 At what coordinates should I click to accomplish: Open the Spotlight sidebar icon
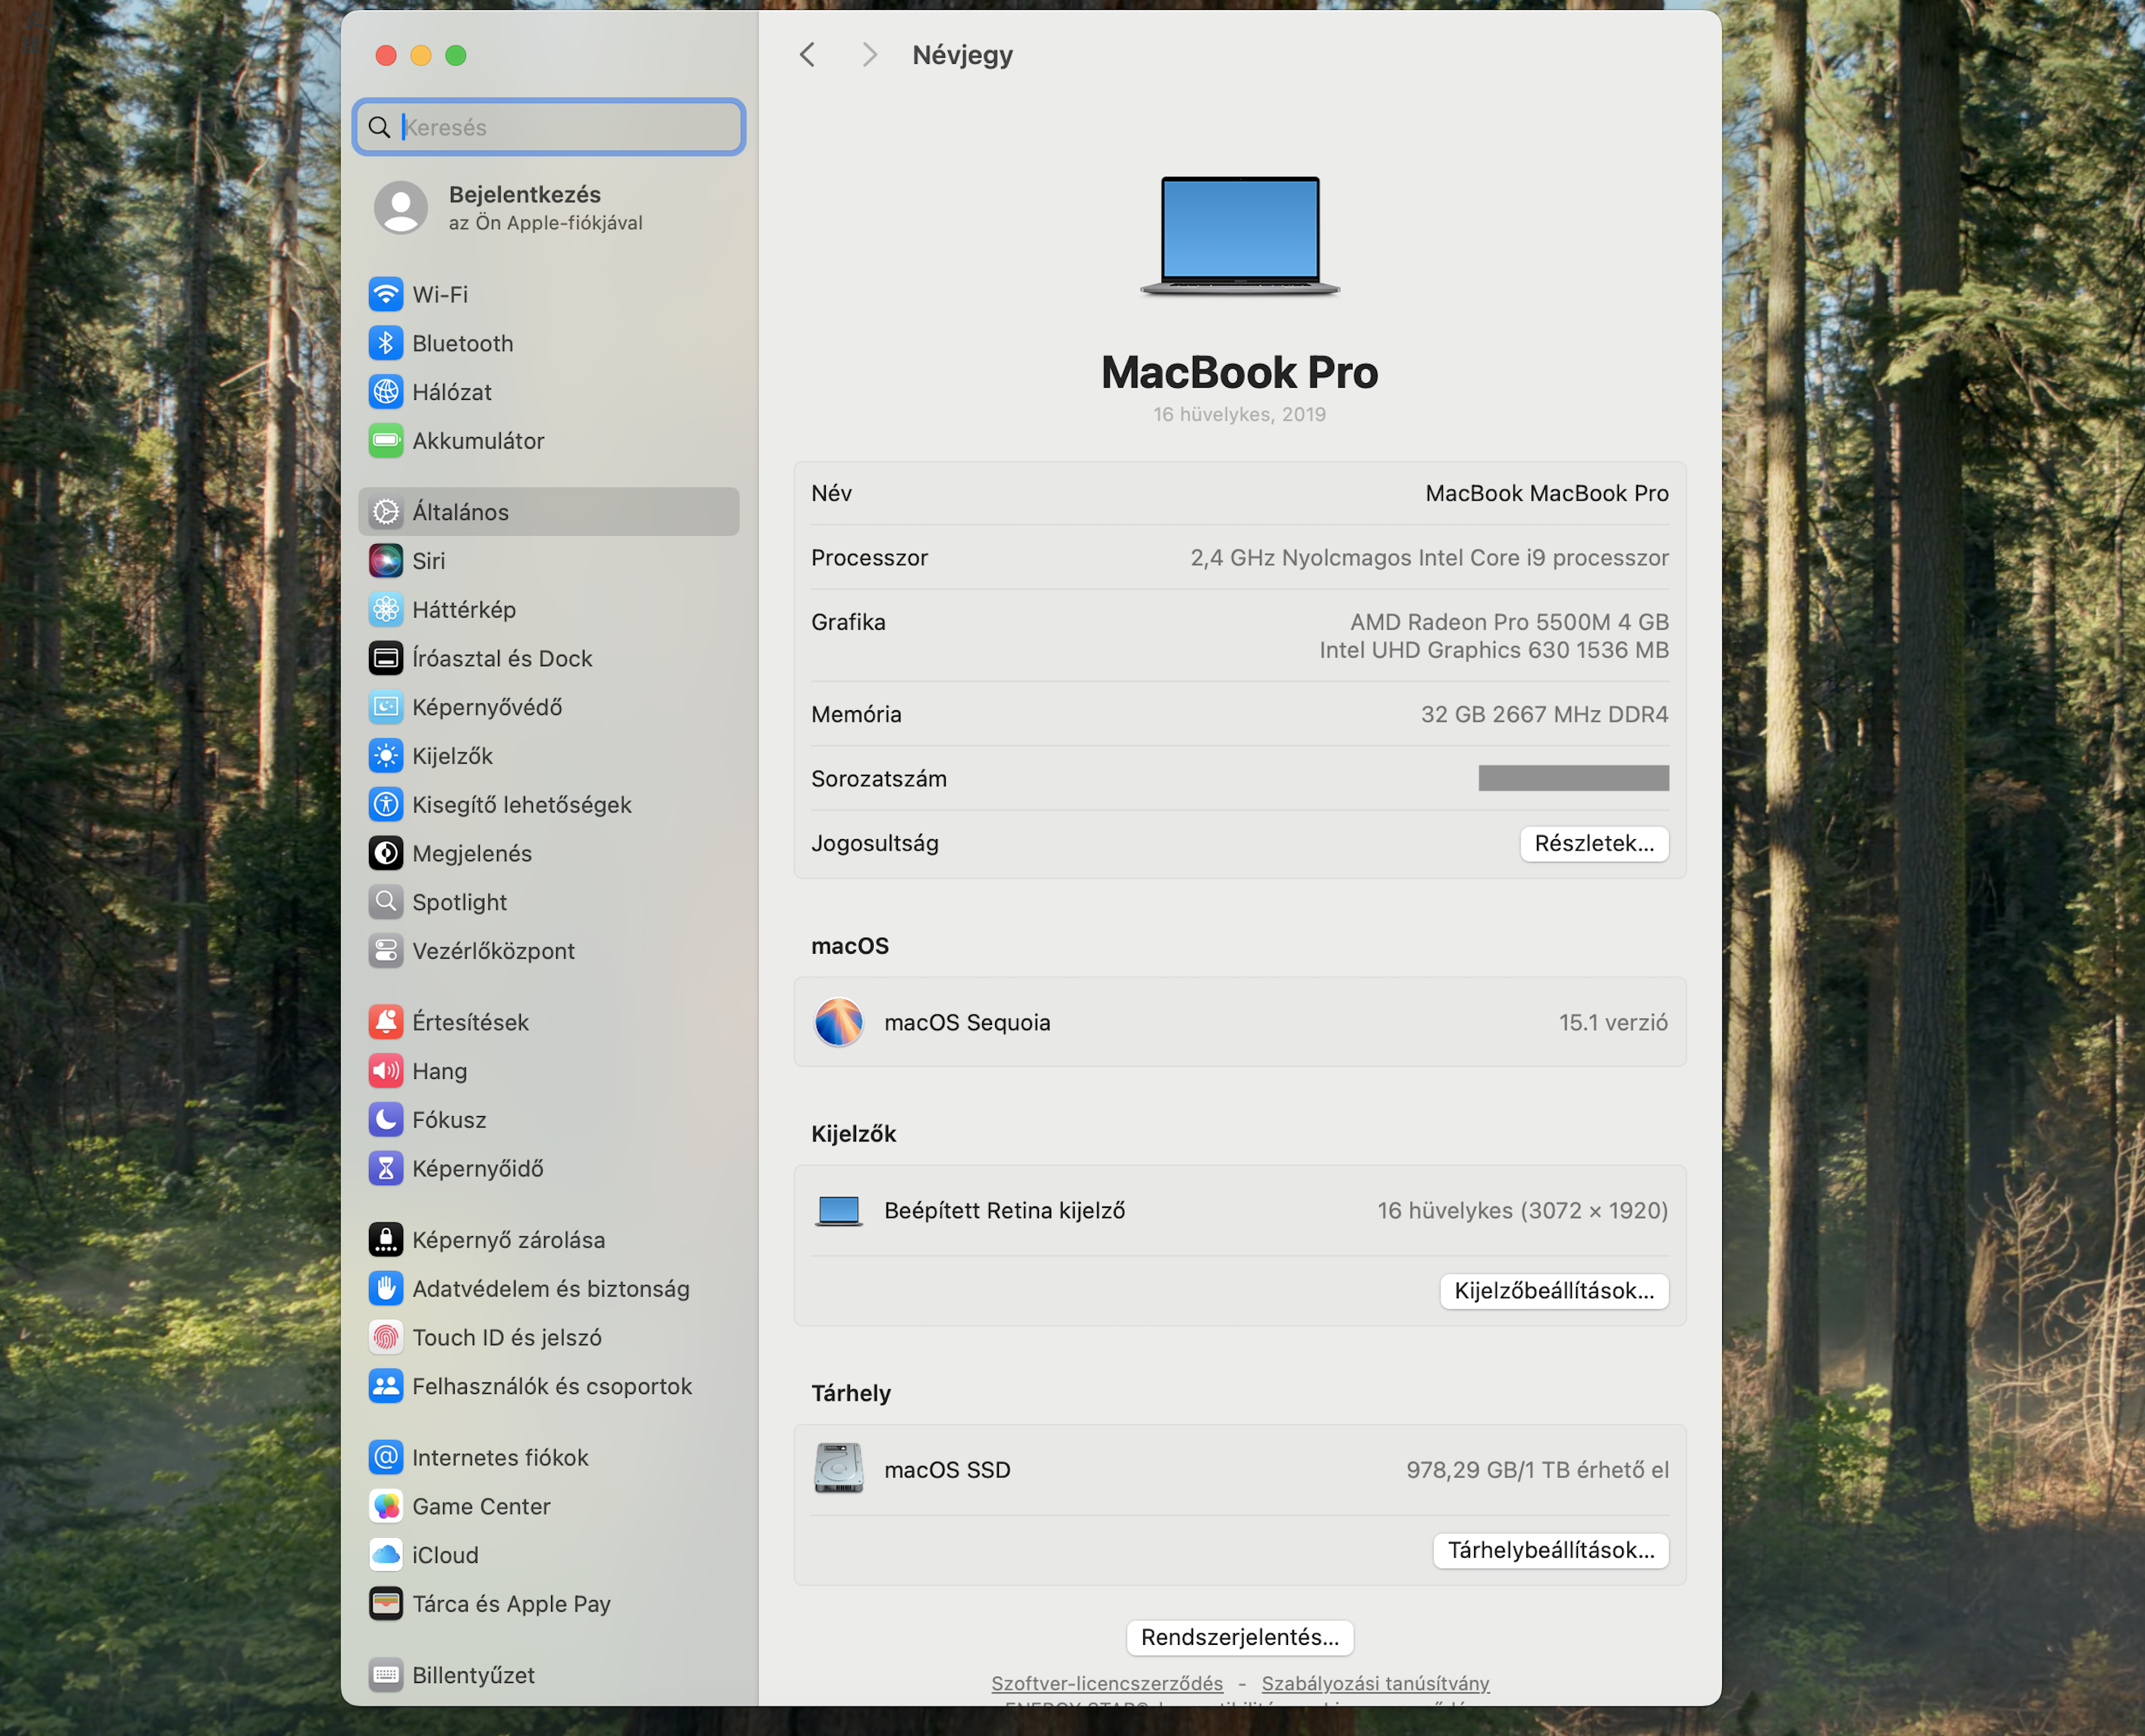coord(385,902)
